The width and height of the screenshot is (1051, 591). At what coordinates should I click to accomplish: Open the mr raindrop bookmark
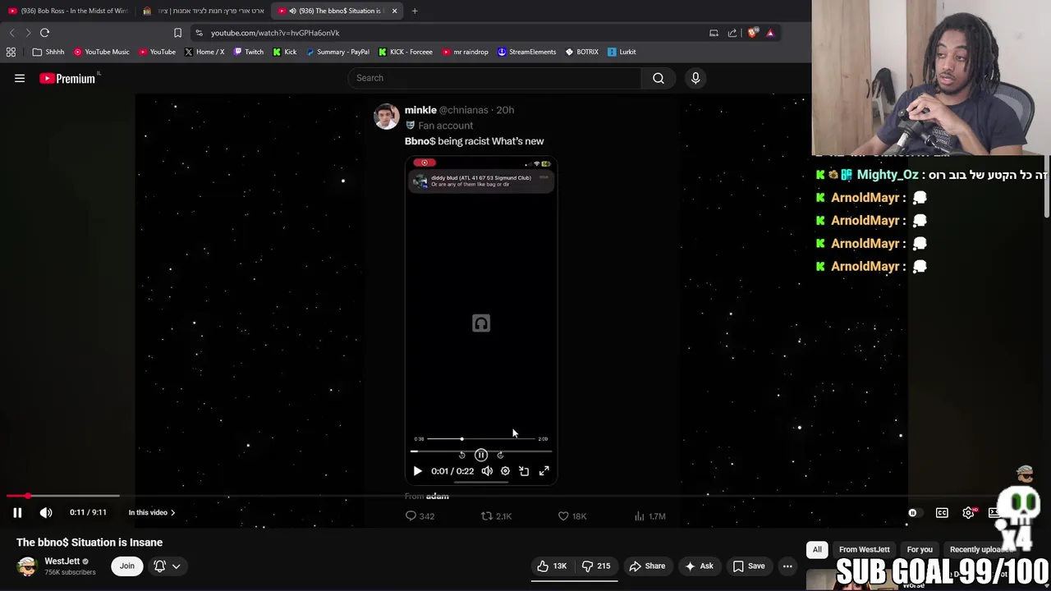tap(465, 52)
